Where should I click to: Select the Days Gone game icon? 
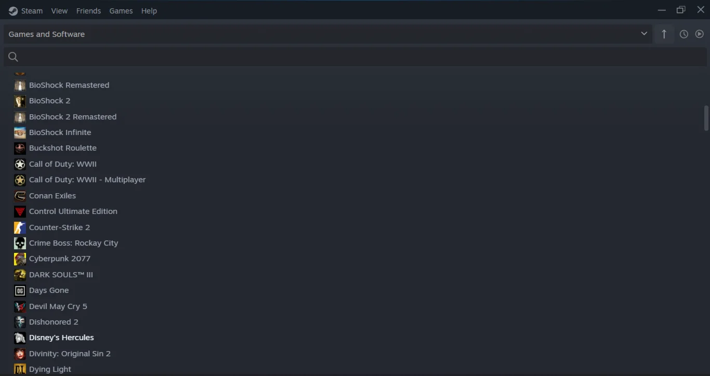point(20,290)
